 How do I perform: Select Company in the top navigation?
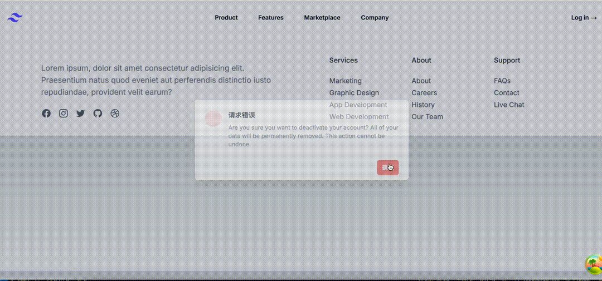[x=375, y=18]
